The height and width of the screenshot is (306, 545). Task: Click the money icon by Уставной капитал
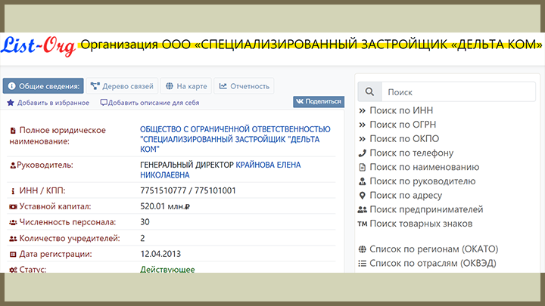(x=13, y=207)
